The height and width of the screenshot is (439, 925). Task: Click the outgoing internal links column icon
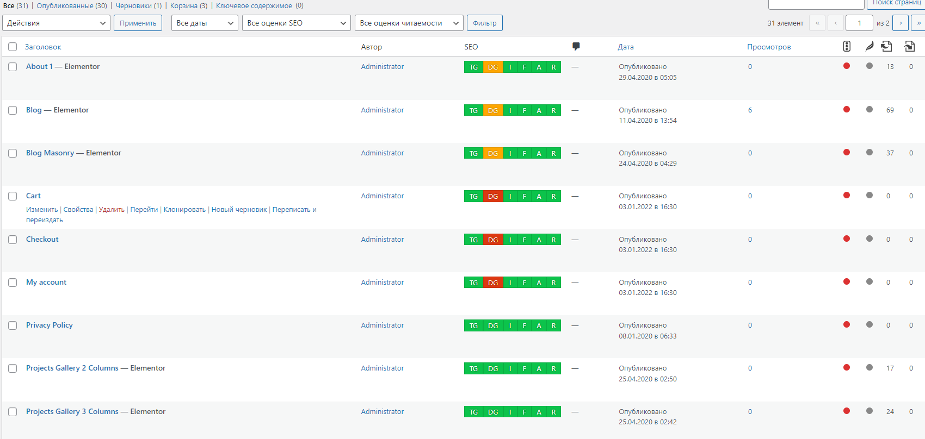click(887, 47)
